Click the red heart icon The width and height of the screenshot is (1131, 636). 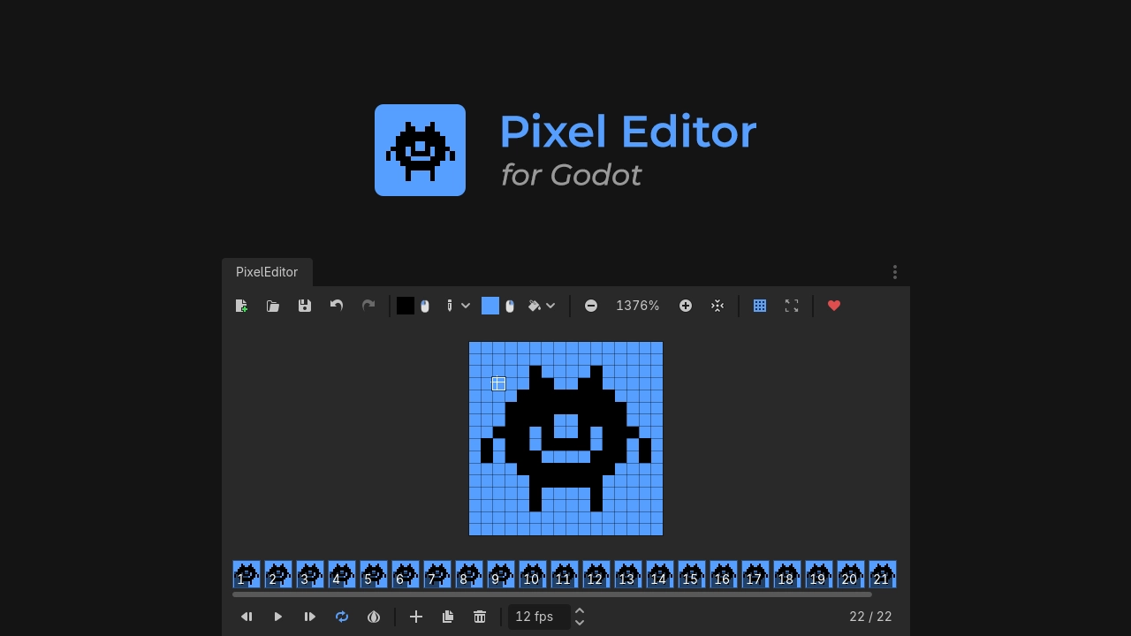pyautogui.click(x=834, y=306)
